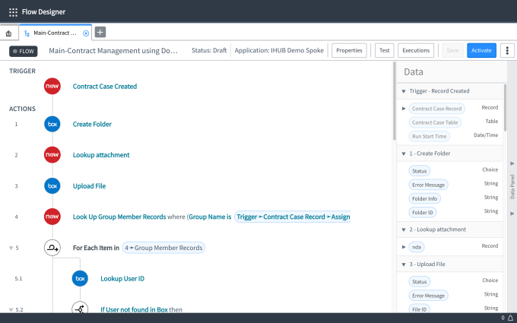Collapse step 5 For Each action

pos(11,248)
